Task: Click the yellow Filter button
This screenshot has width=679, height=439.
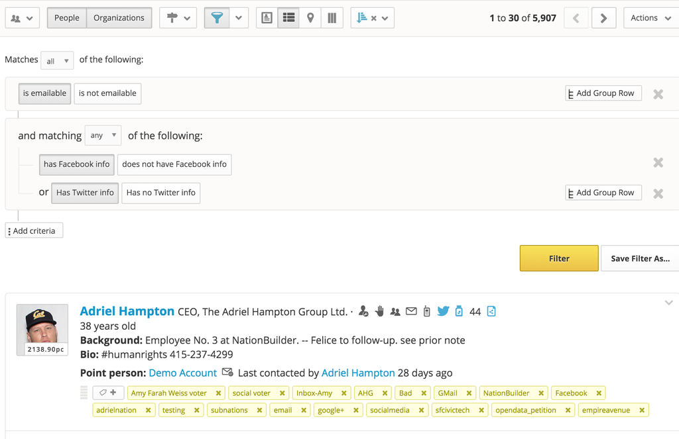Action: coord(559,258)
